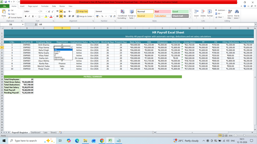Open the Lists sheet tab

[x=45, y=132]
